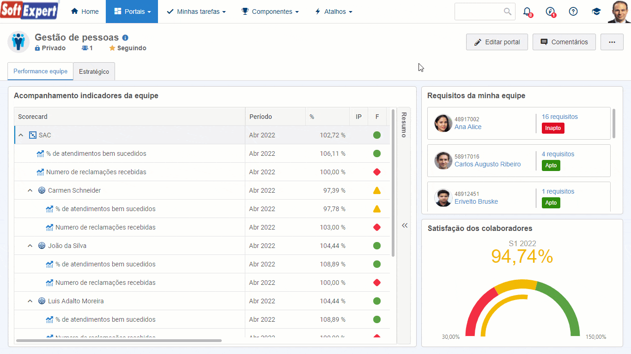Open the 4 requisitos link

[558, 154]
